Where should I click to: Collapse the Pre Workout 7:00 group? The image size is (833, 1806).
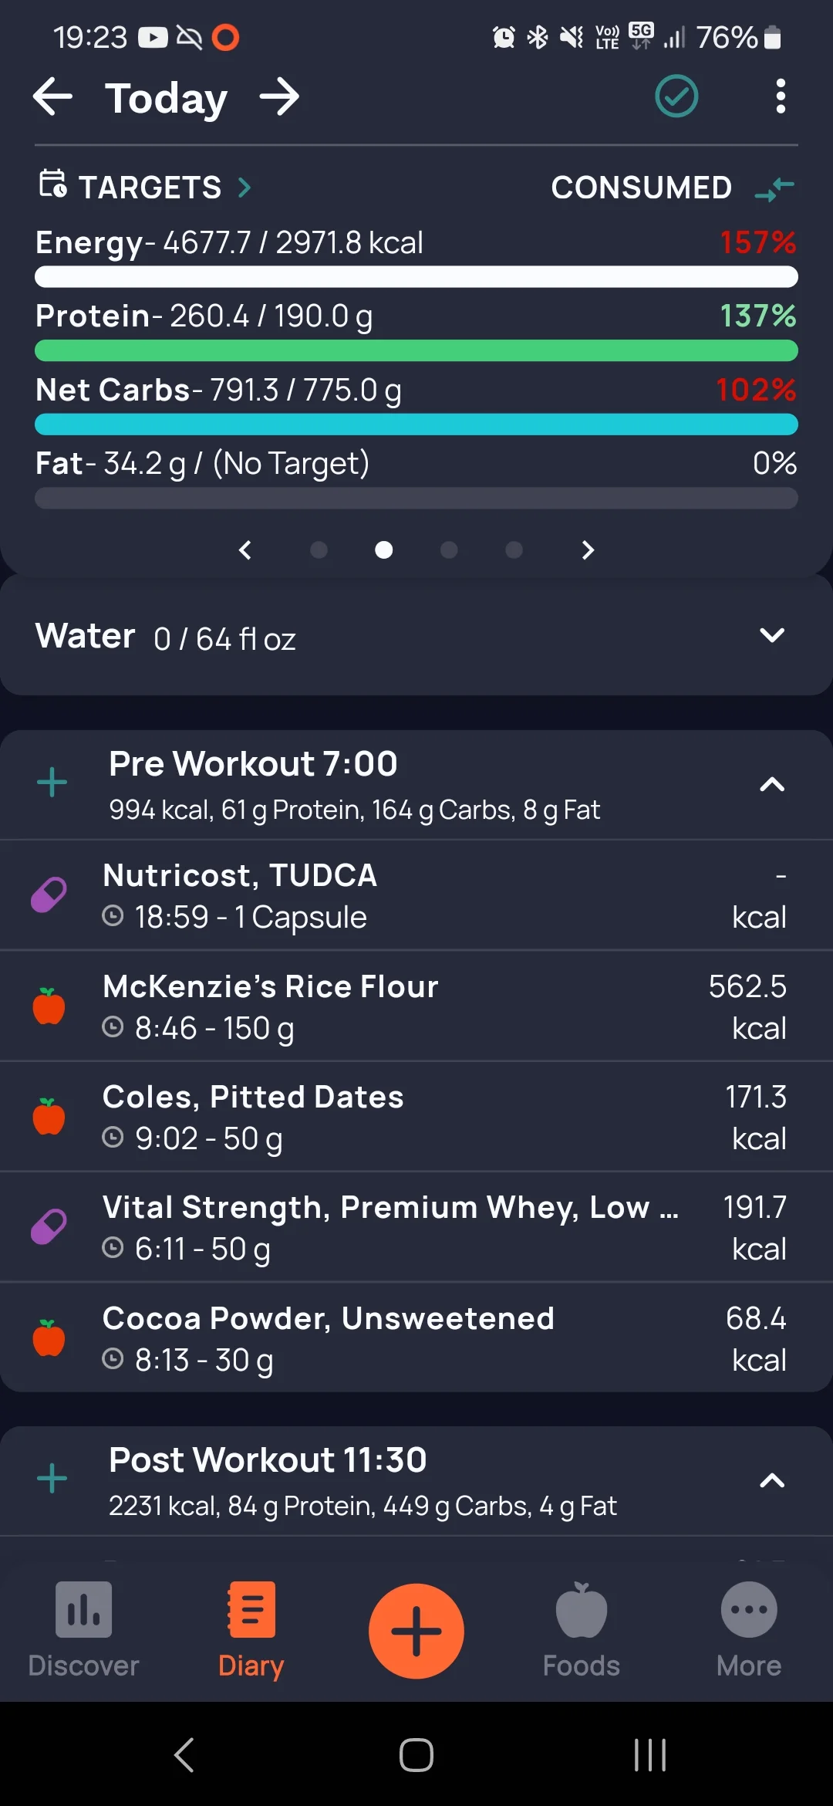(x=772, y=784)
